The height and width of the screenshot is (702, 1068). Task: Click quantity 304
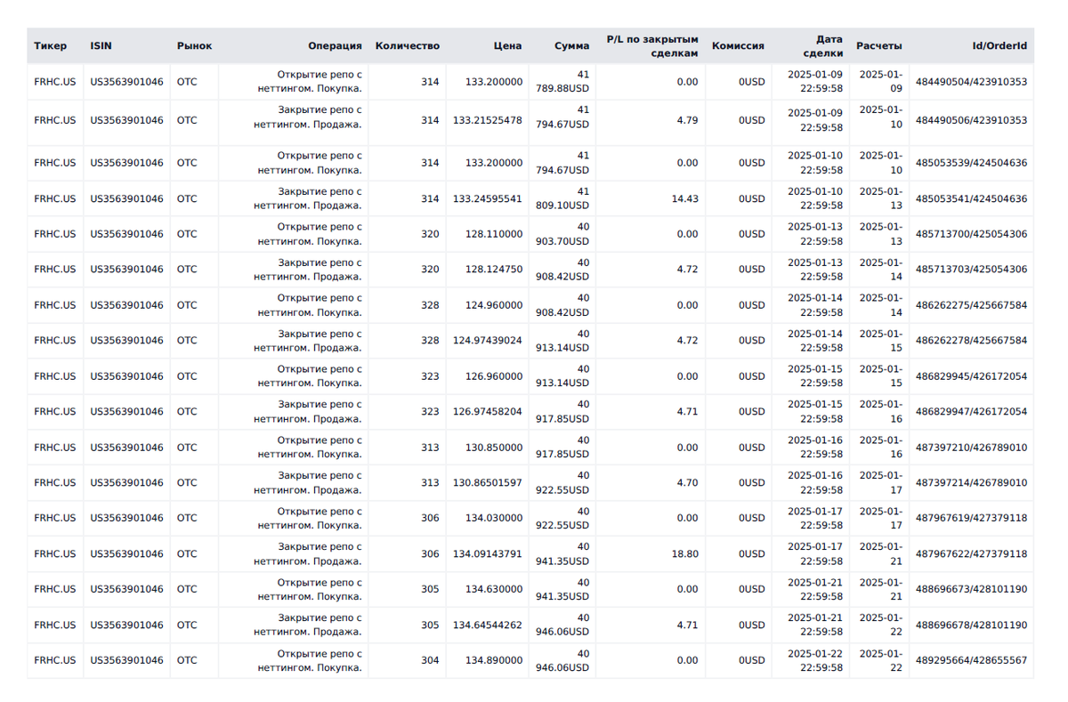(430, 660)
